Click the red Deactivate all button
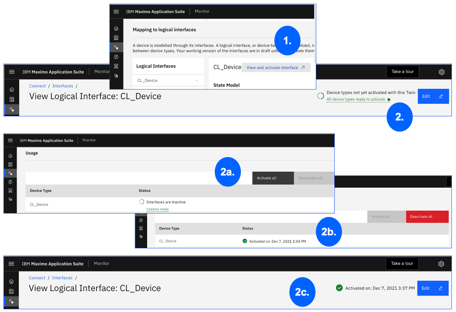Screen dimensions: 456x312 click(x=427, y=217)
